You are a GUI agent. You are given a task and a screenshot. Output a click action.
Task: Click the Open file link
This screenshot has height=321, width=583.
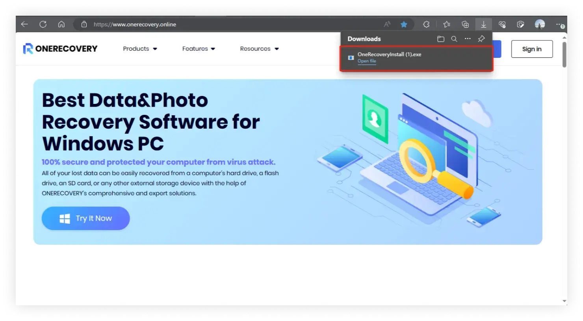[x=367, y=61]
